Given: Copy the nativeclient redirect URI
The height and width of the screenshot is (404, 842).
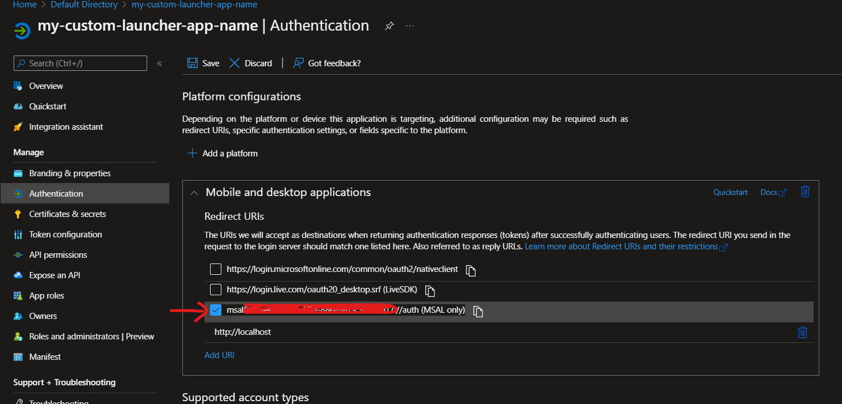Looking at the screenshot, I should (x=471, y=270).
